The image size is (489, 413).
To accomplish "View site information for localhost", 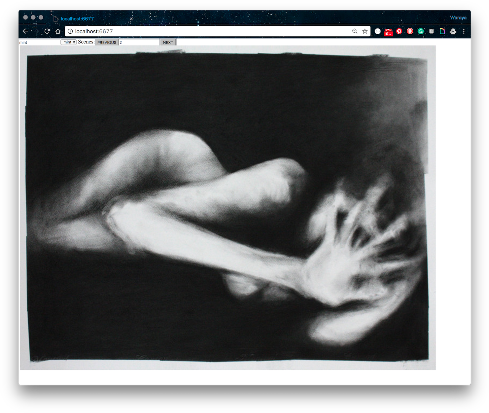I will [x=70, y=31].
